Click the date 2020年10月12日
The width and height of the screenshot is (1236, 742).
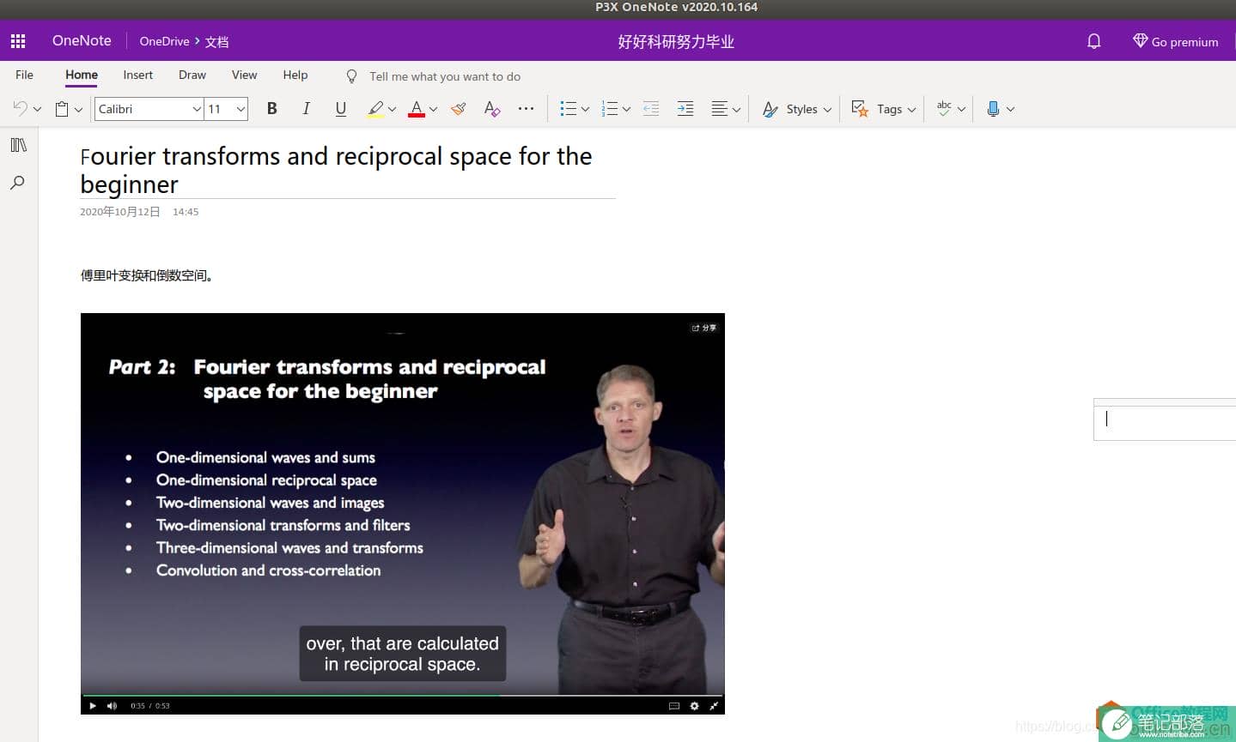coord(120,212)
